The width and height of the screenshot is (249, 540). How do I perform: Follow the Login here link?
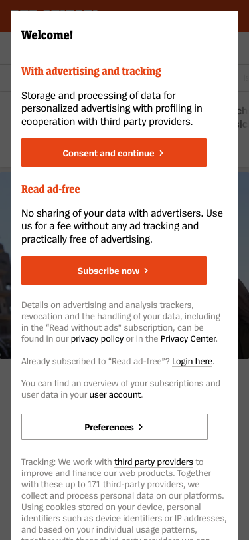[x=193, y=362]
